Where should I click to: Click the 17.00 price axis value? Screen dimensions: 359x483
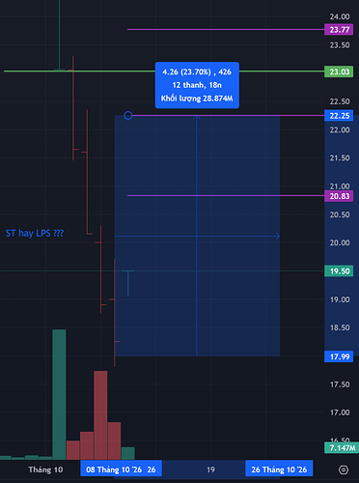pos(340,412)
